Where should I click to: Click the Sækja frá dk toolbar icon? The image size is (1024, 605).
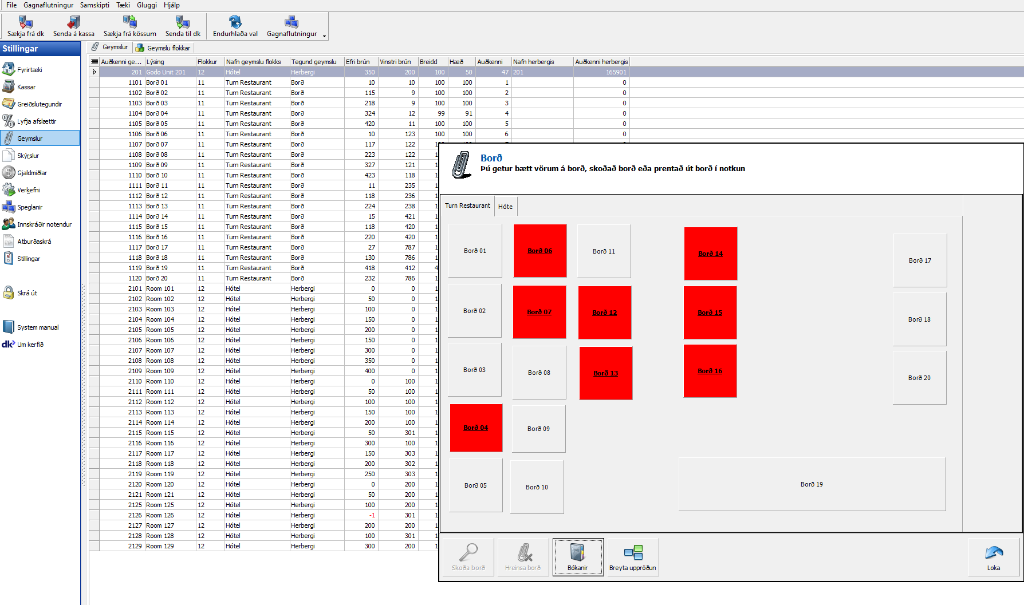25,23
